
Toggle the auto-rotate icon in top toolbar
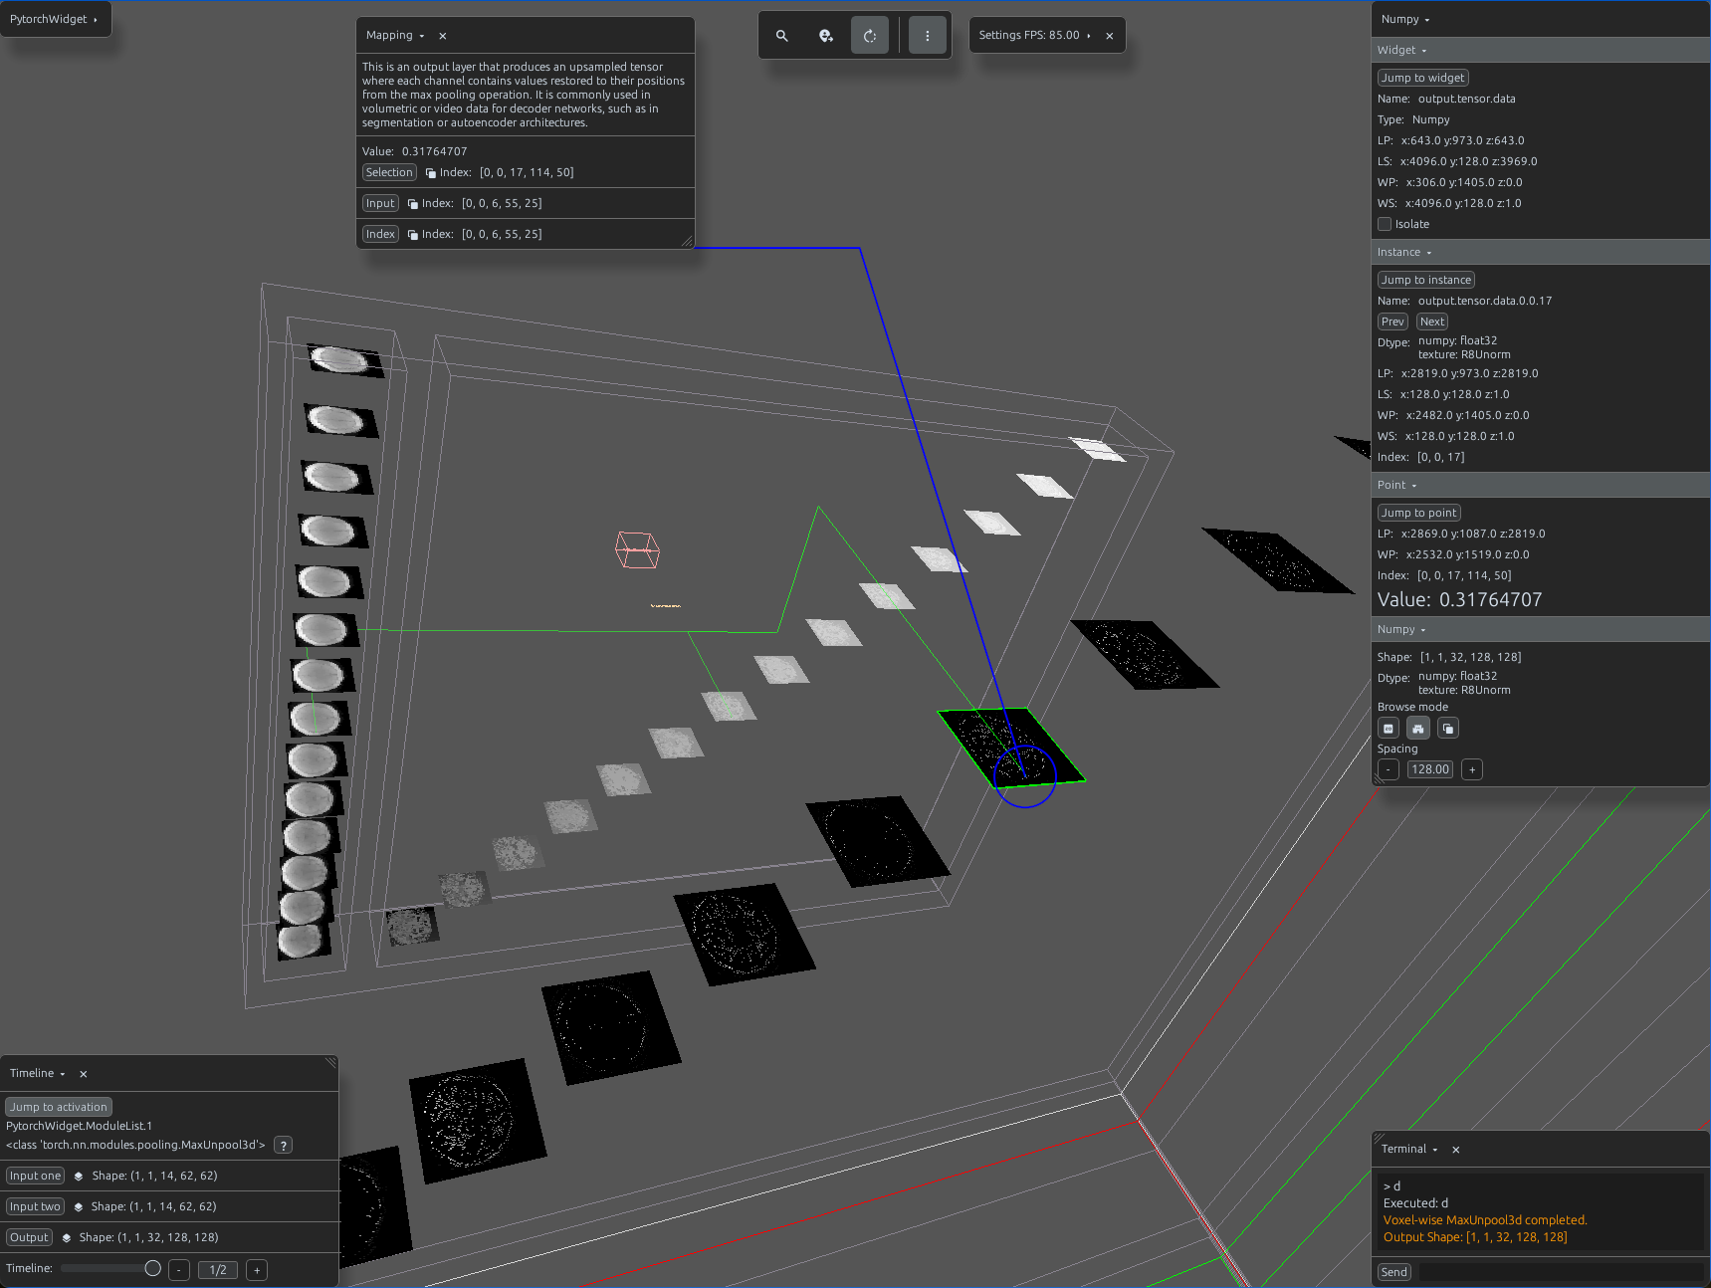click(x=870, y=36)
